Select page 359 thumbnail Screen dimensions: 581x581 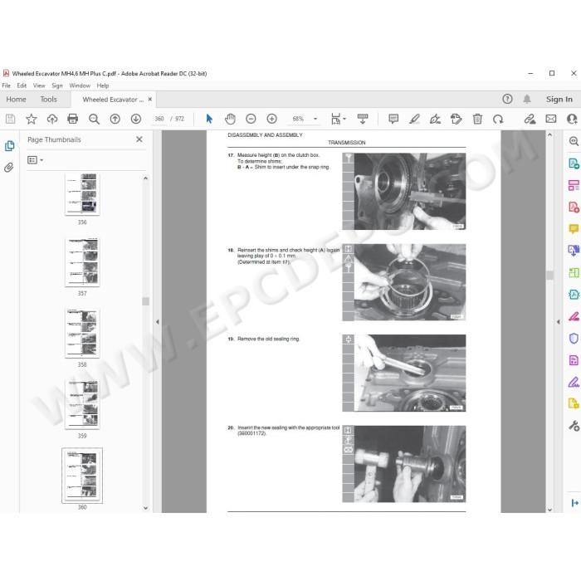pyautogui.click(x=82, y=404)
